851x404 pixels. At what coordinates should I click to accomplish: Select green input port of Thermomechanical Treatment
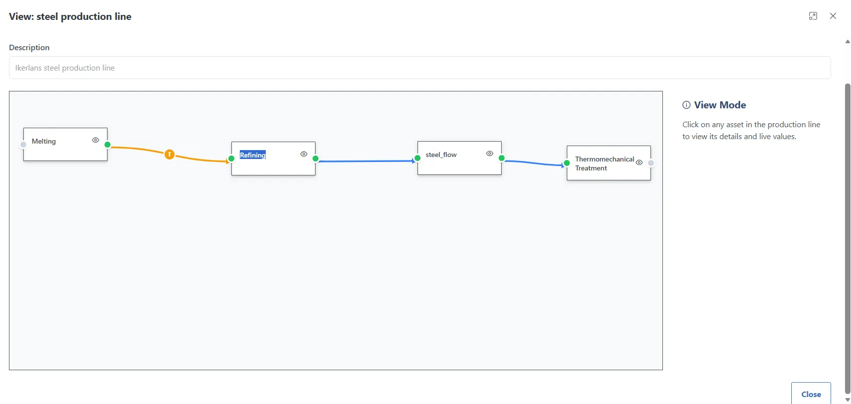tap(567, 163)
